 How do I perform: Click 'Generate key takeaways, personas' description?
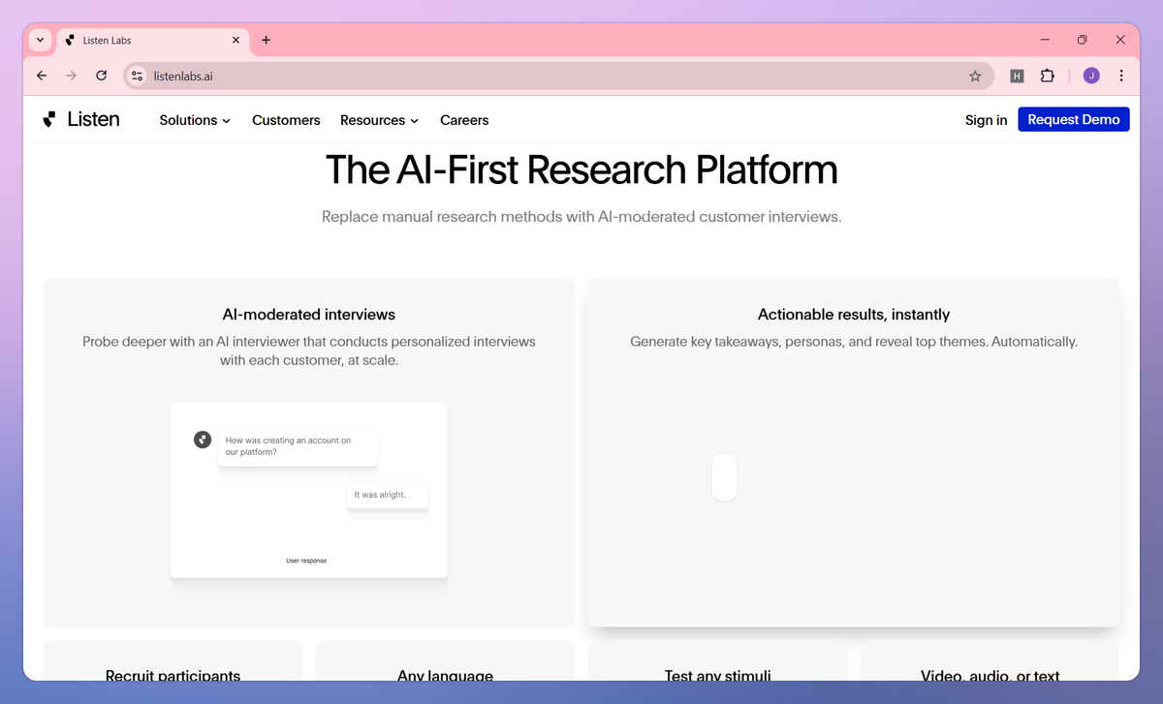pyautogui.click(x=854, y=342)
